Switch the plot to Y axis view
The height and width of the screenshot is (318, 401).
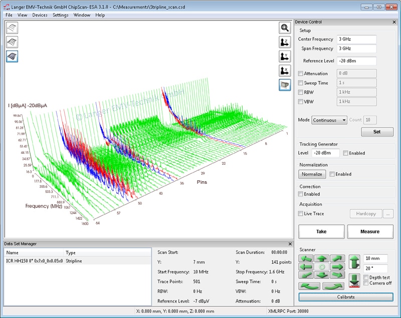[285, 57]
